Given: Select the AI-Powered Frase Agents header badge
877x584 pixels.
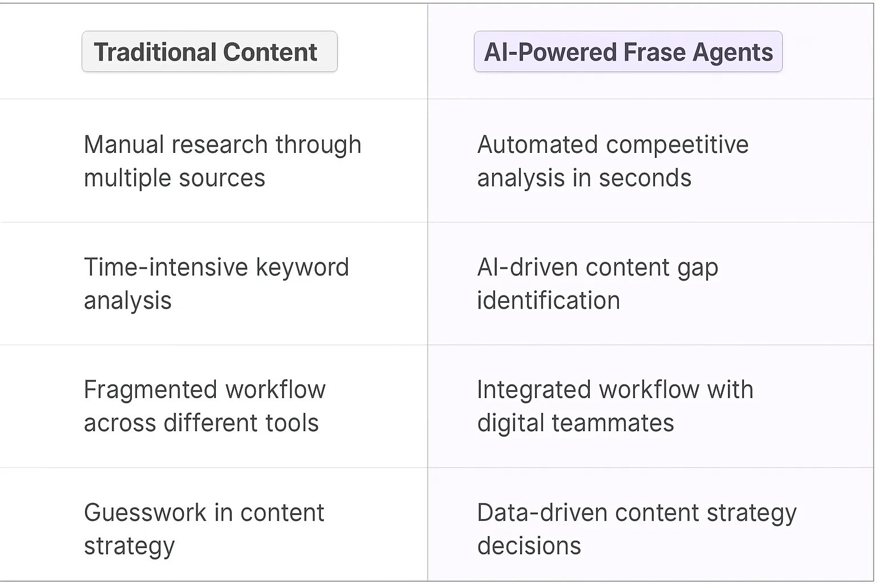Looking at the screenshot, I should (x=628, y=52).
